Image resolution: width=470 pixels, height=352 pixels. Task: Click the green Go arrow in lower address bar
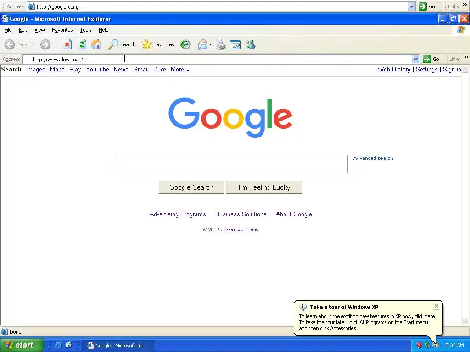click(x=426, y=59)
